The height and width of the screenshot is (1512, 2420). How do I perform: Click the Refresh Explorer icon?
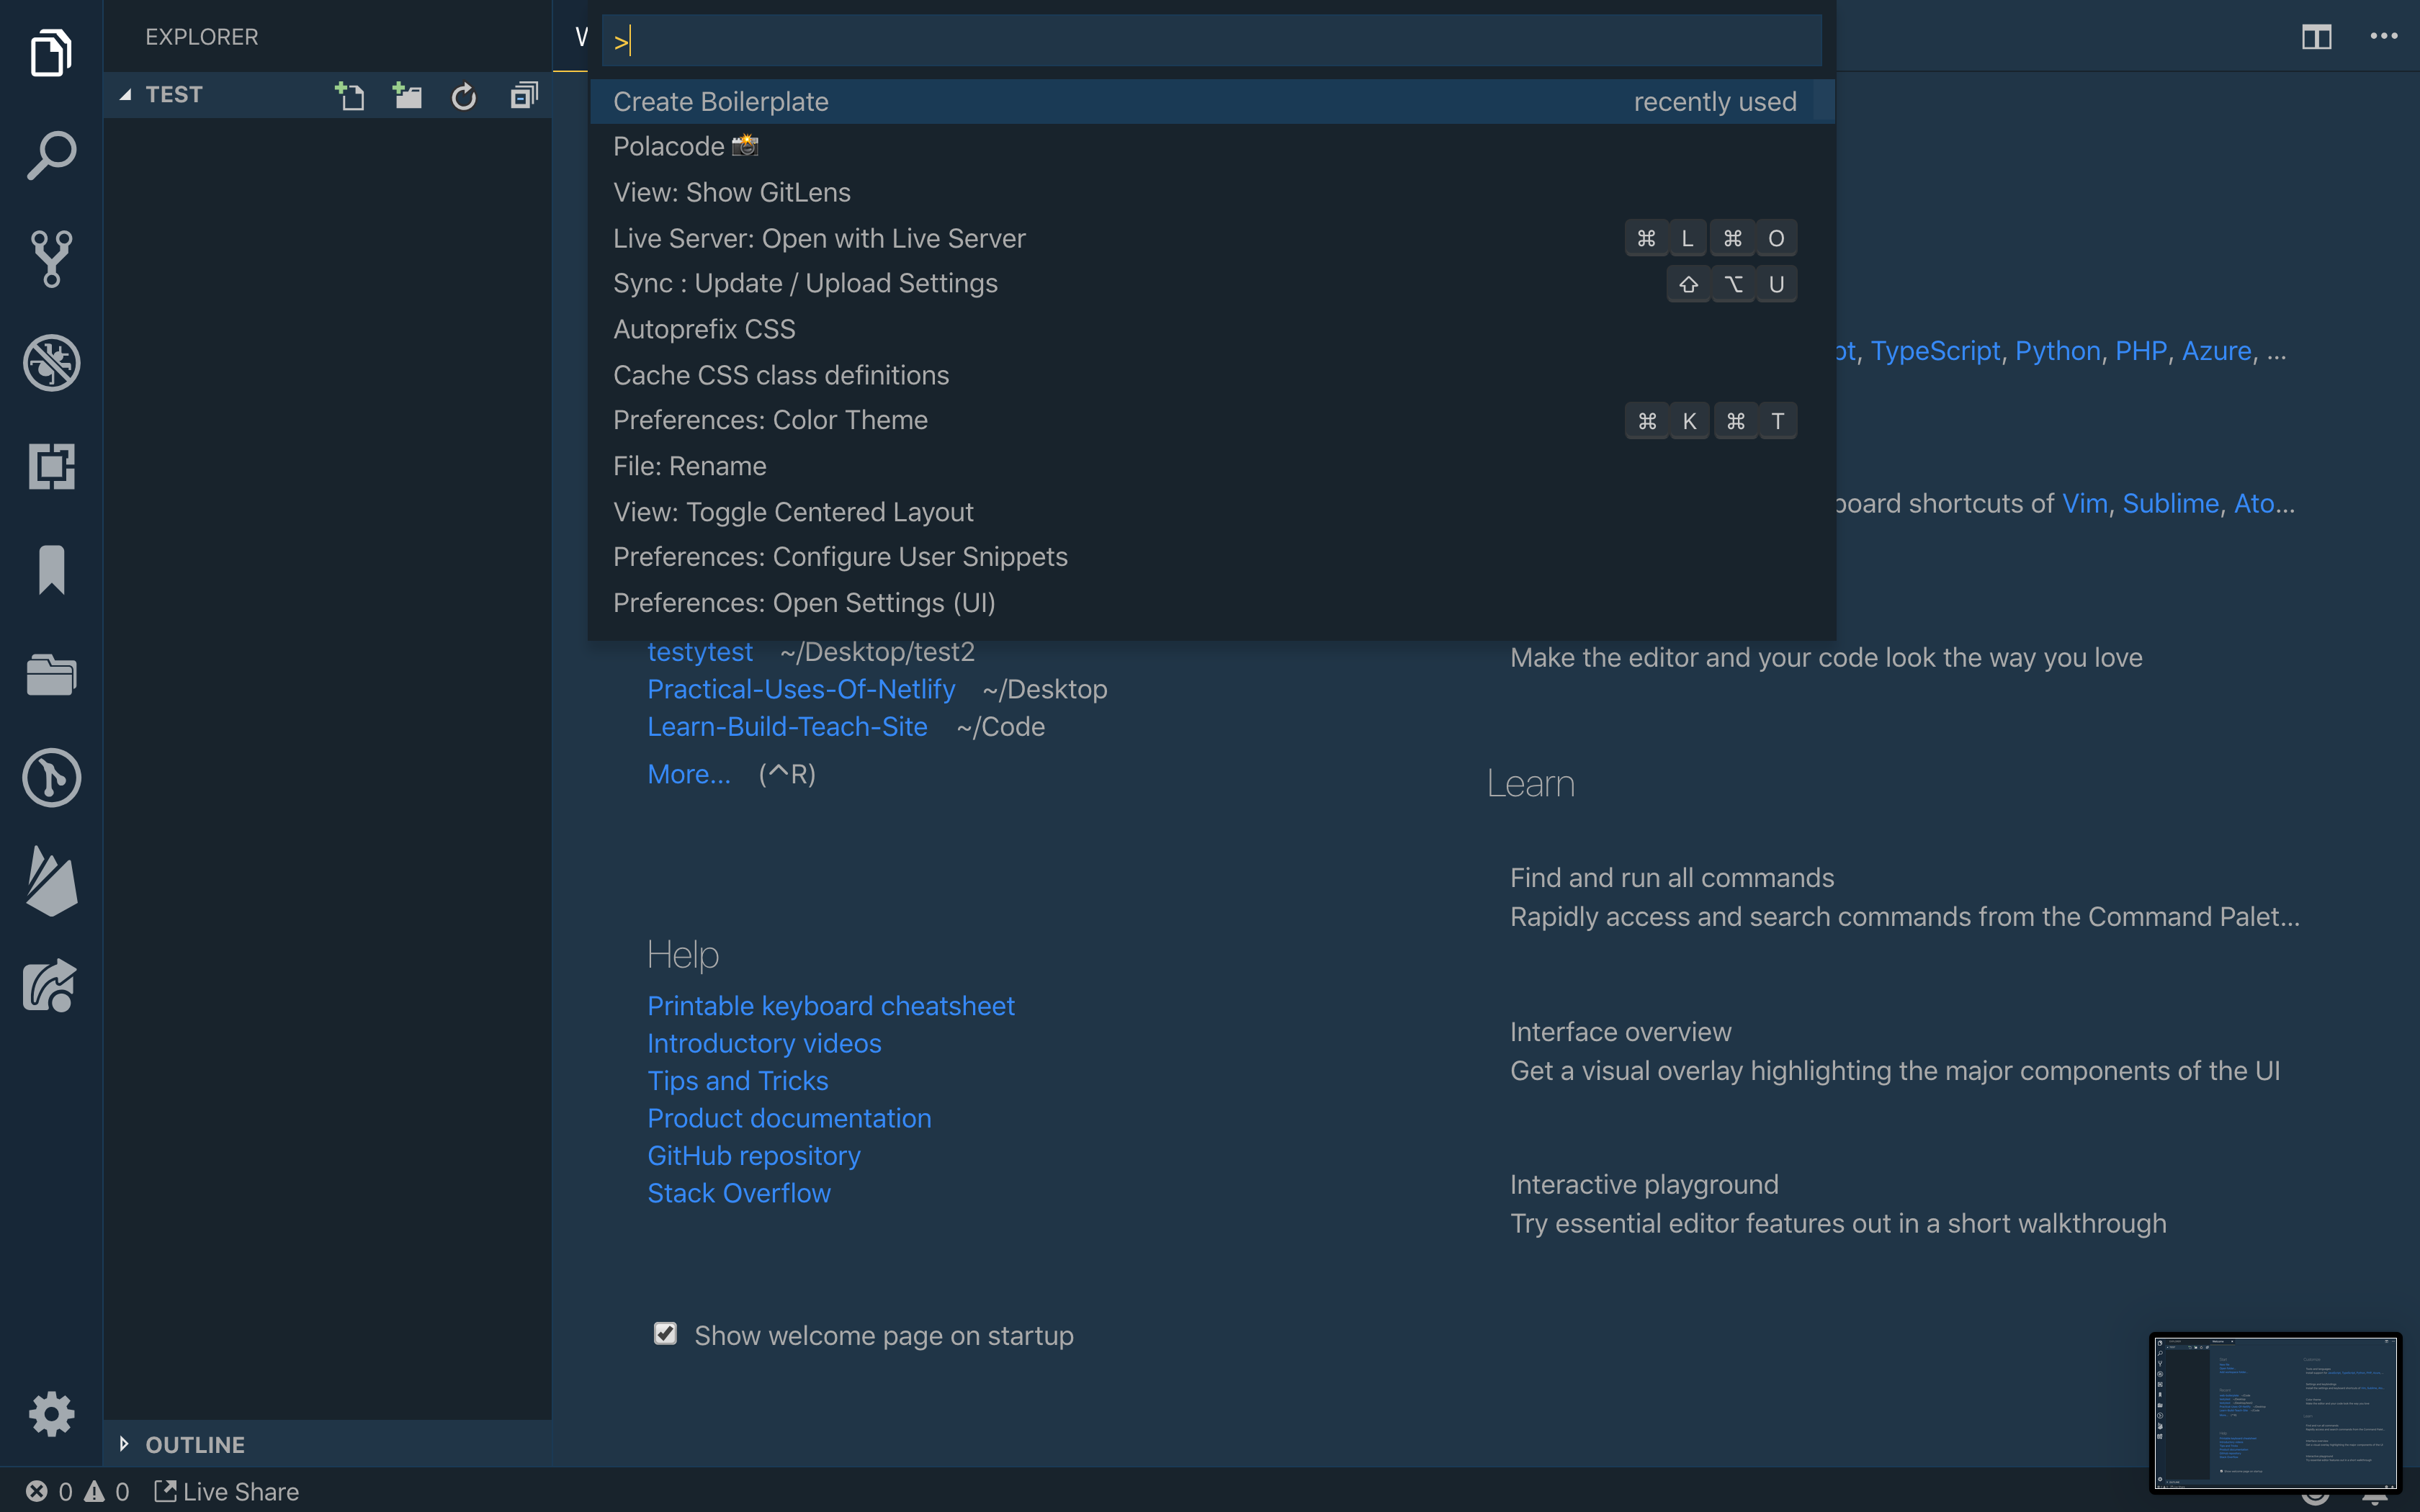coord(464,96)
